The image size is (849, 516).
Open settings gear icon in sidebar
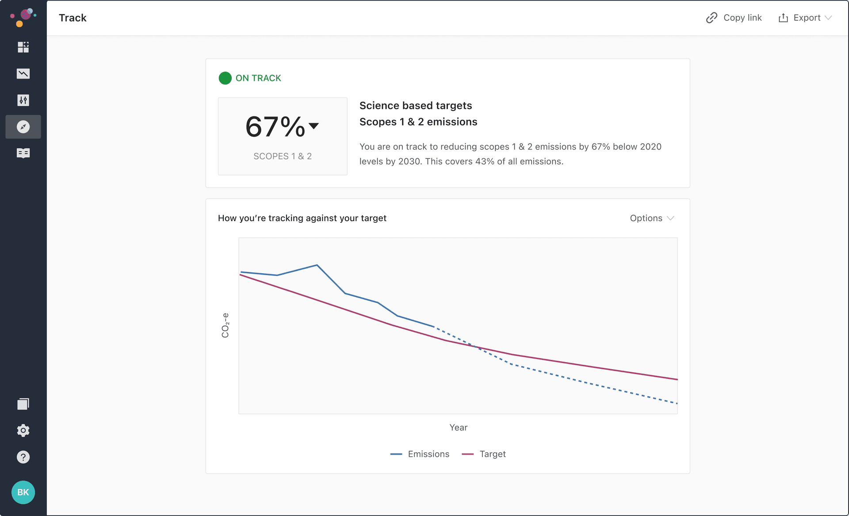(23, 430)
